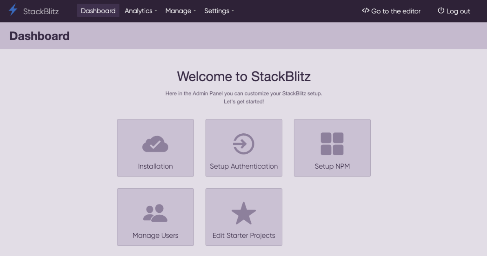Click the Installation cloud checkmark icon
The width and height of the screenshot is (487, 256).
coord(155,144)
